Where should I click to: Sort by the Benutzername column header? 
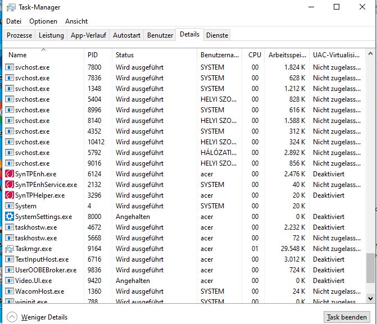click(x=219, y=55)
